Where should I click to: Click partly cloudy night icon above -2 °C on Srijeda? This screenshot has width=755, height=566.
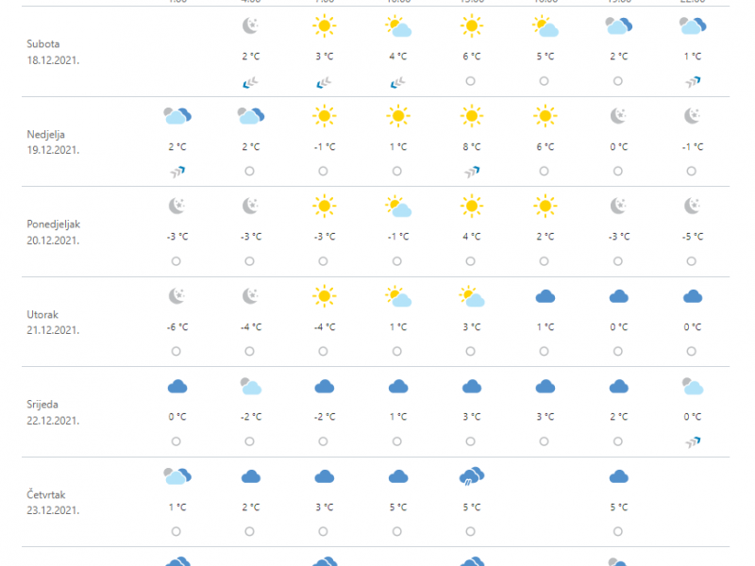click(250, 387)
